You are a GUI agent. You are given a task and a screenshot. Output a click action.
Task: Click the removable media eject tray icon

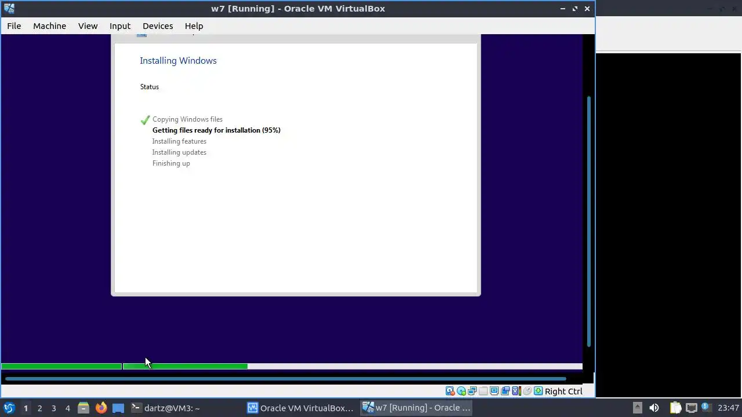coord(637,408)
